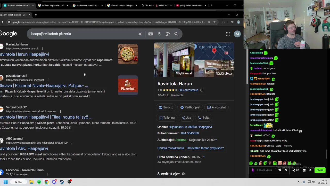The image size is (330, 186).
Task: Clear the Google search box text
Action: [140, 34]
